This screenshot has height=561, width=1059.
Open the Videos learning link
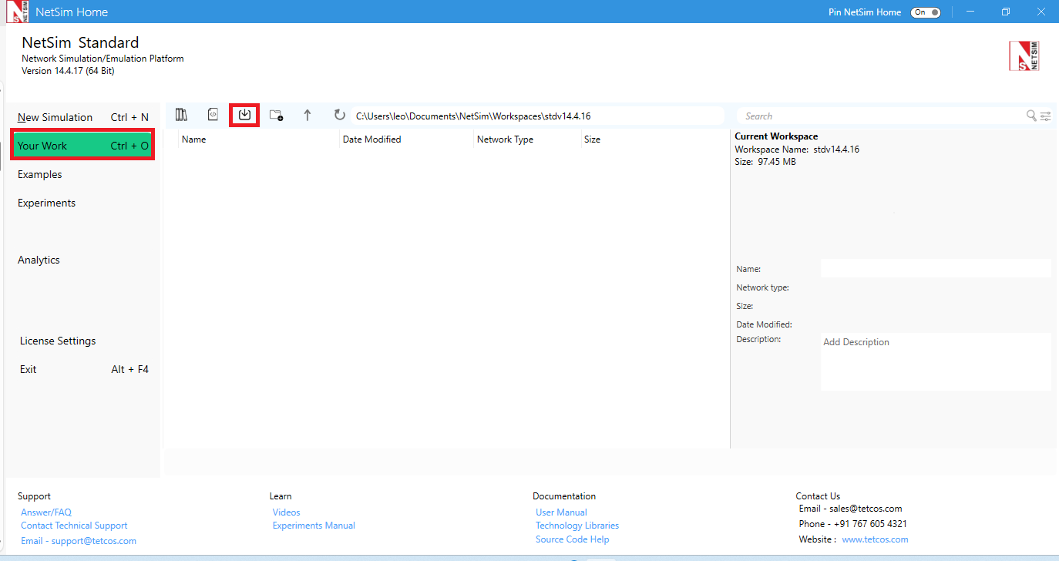coord(286,512)
